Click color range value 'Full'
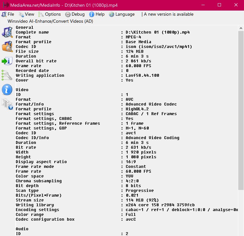The width and height of the screenshot is (244, 236). 131,215
